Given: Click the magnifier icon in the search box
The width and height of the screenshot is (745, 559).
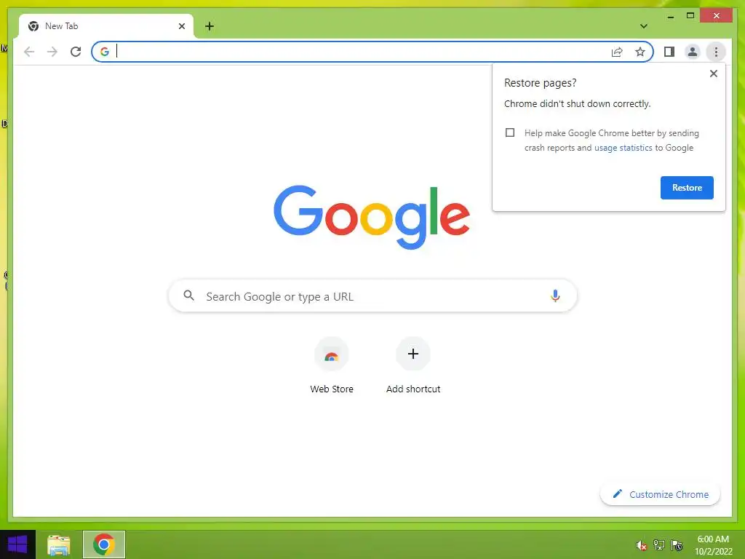Looking at the screenshot, I should 188,296.
